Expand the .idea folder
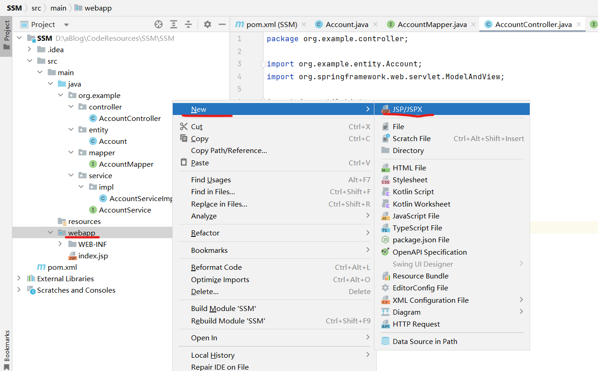598x371 pixels. pyautogui.click(x=29, y=49)
